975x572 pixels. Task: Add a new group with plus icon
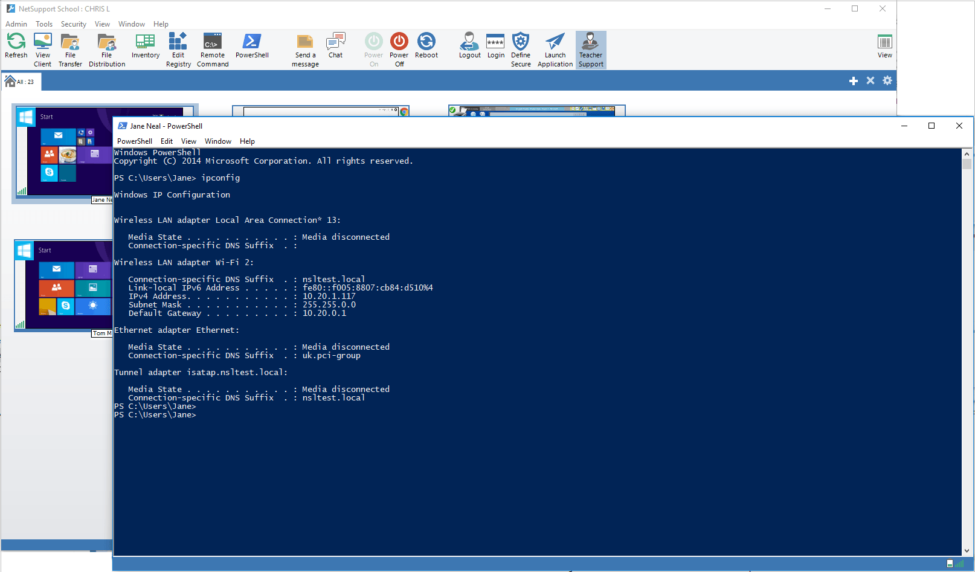tap(854, 81)
